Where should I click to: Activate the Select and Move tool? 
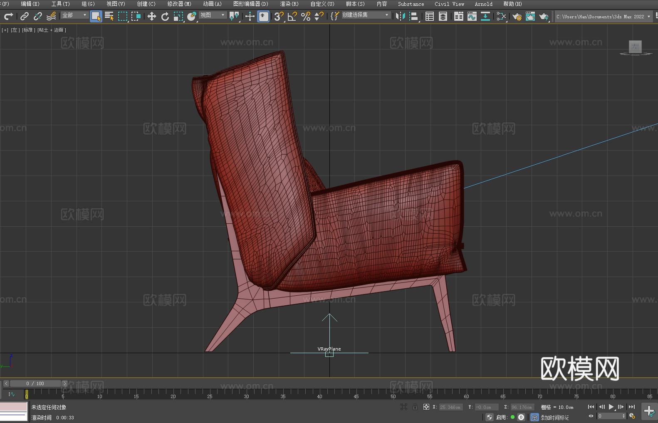(152, 16)
